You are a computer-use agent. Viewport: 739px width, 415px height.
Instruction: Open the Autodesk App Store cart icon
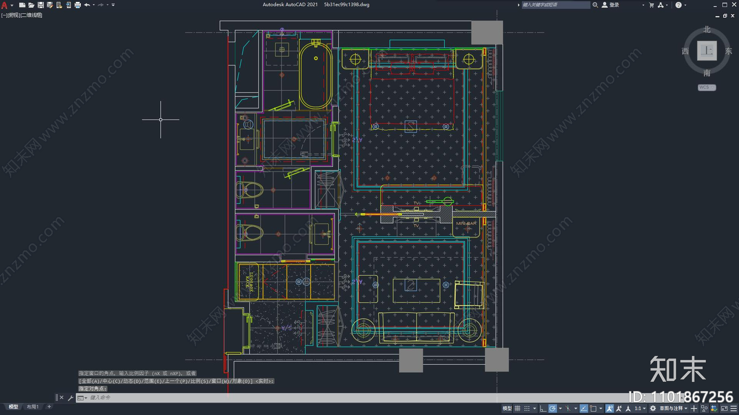tap(652, 5)
